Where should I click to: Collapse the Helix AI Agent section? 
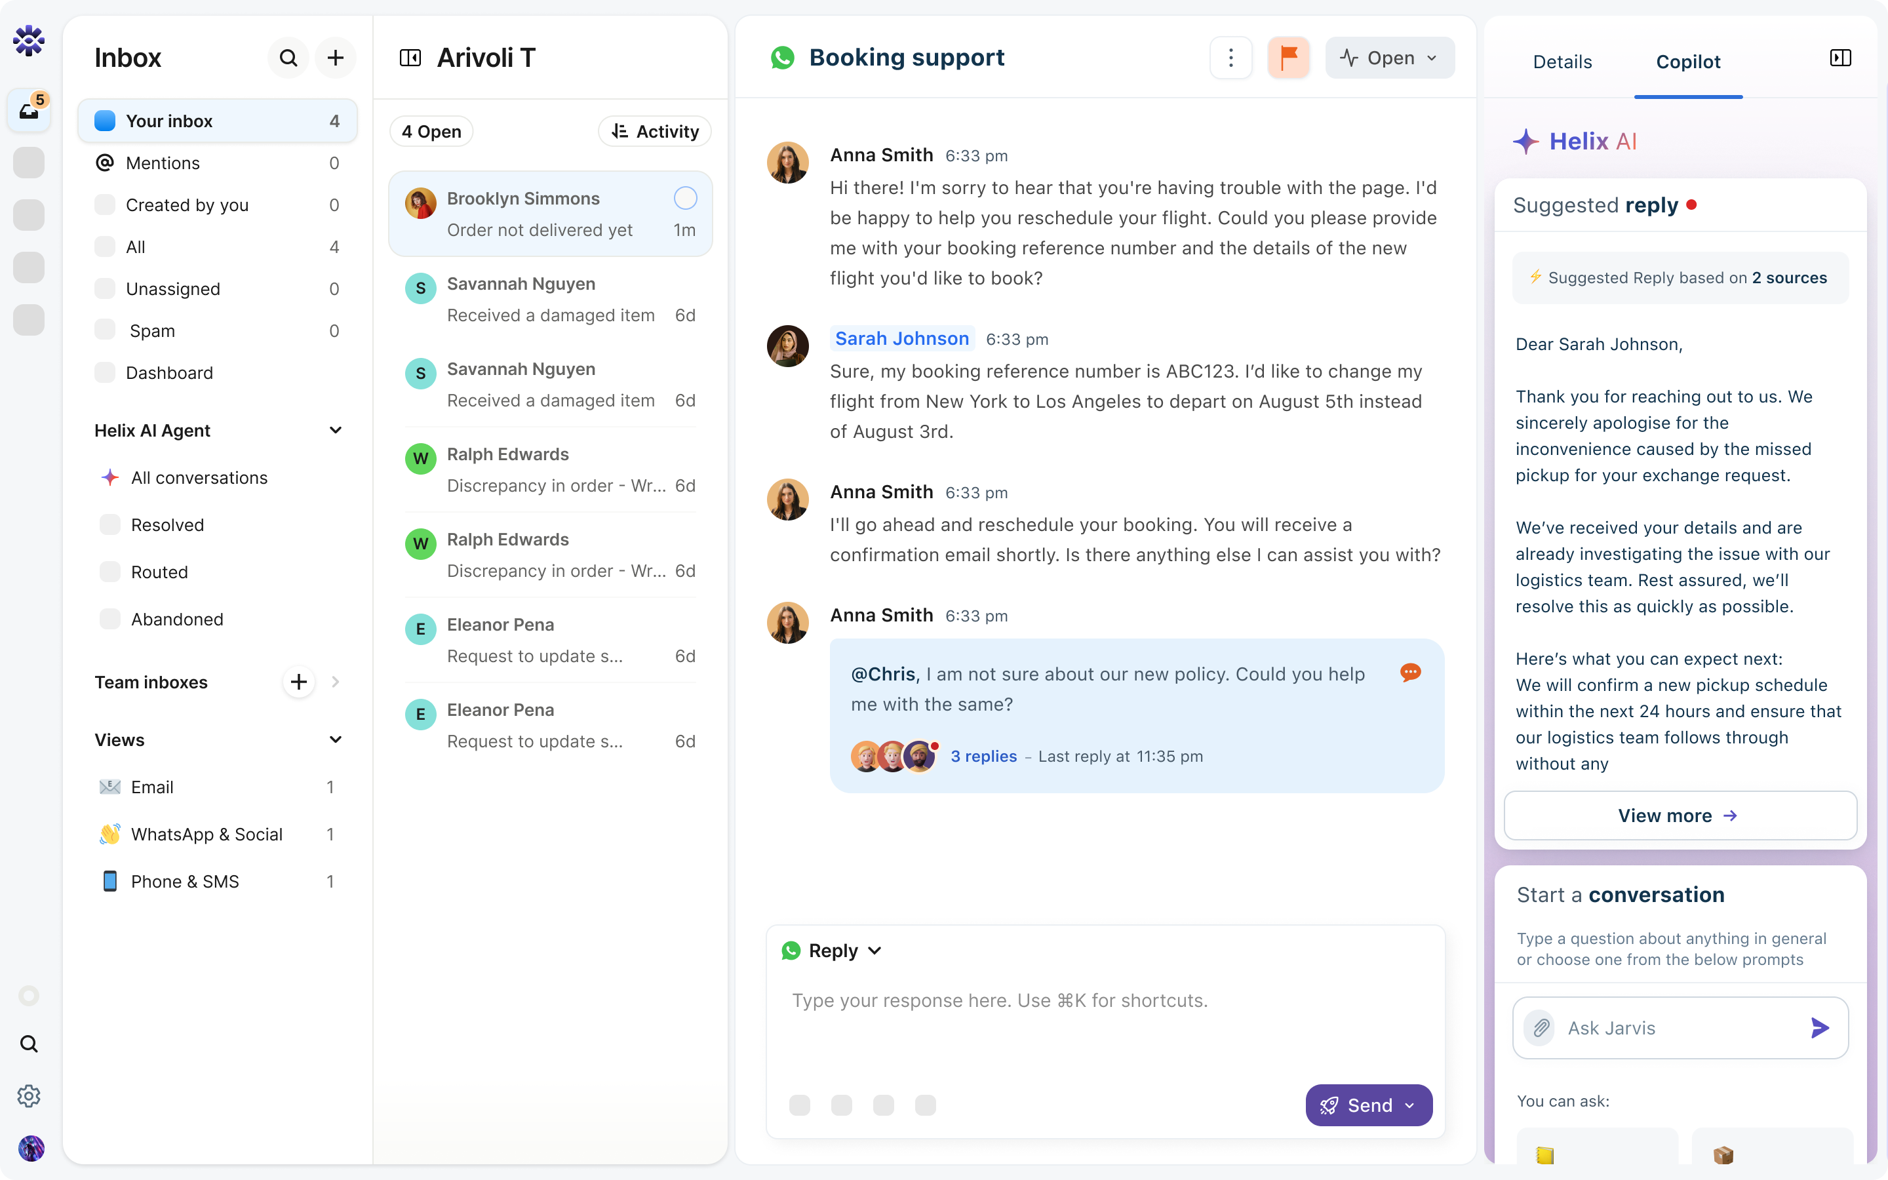pyautogui.click(x=336, y=430)
